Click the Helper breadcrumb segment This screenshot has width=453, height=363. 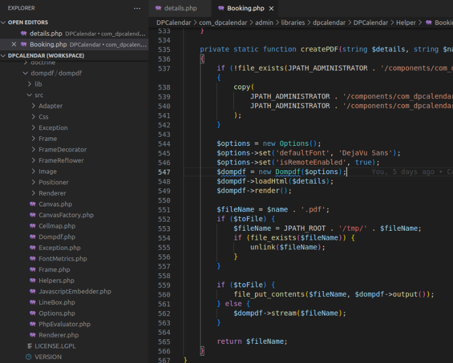(x=407, y=23)
